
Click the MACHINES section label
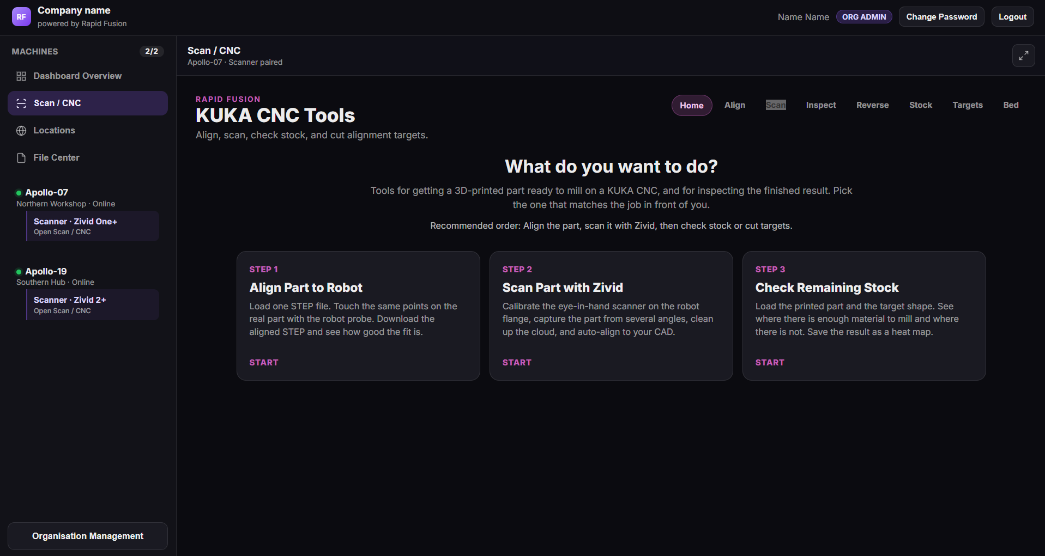[x=35, y=52]
